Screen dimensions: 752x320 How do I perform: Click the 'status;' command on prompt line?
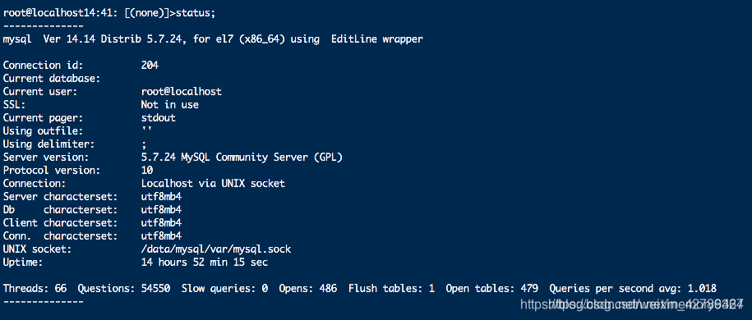pyautogui.click(x=196, y=13)
